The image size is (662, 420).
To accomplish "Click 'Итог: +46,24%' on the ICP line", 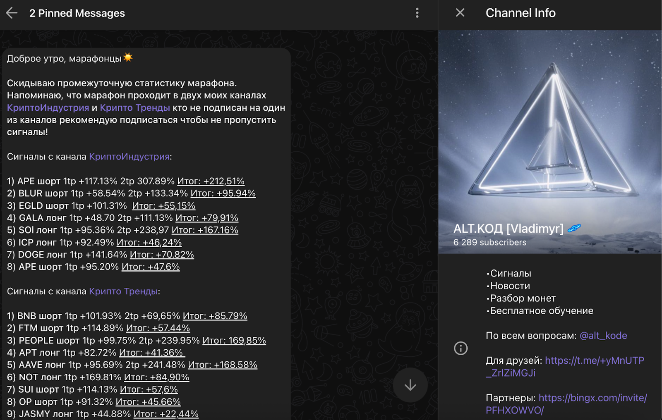I will 149,243.
